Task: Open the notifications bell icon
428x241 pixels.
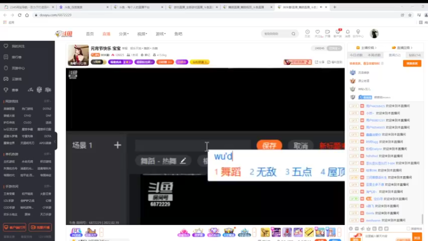Action: [x=348, y=33]
